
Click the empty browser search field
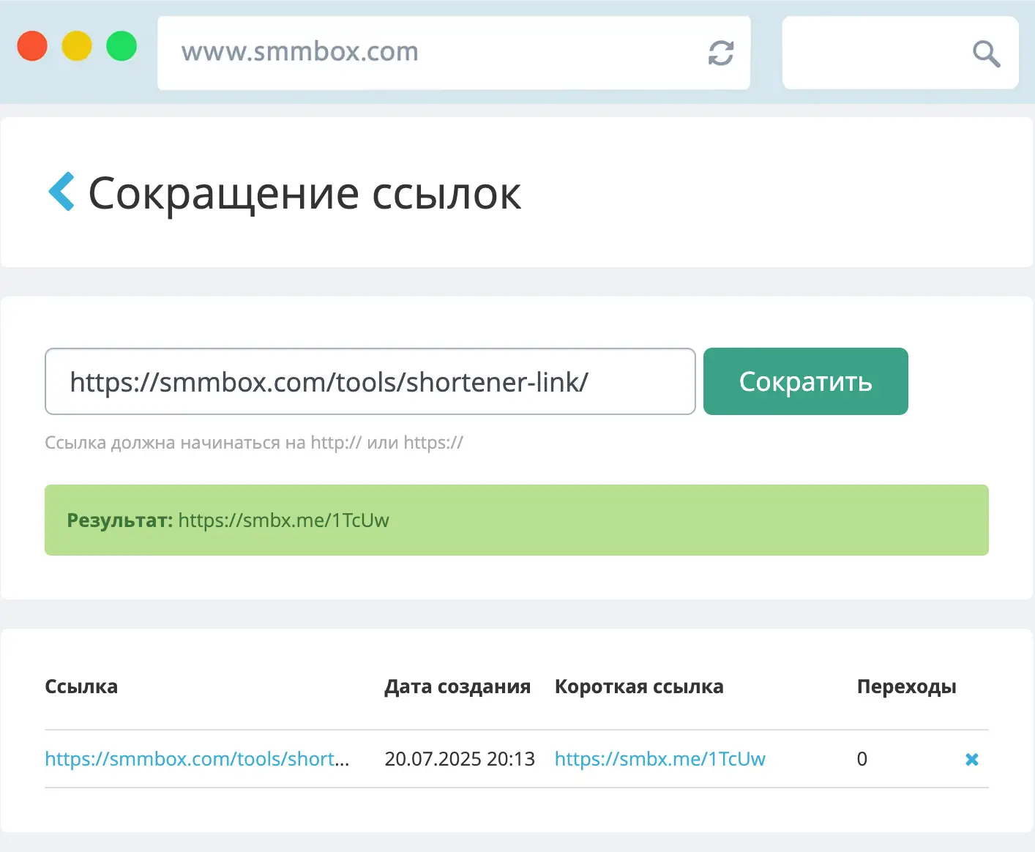click(900, 53)
